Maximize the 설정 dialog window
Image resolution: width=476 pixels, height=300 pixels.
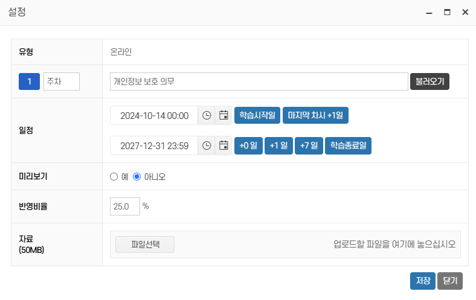[x=447, y=12]
